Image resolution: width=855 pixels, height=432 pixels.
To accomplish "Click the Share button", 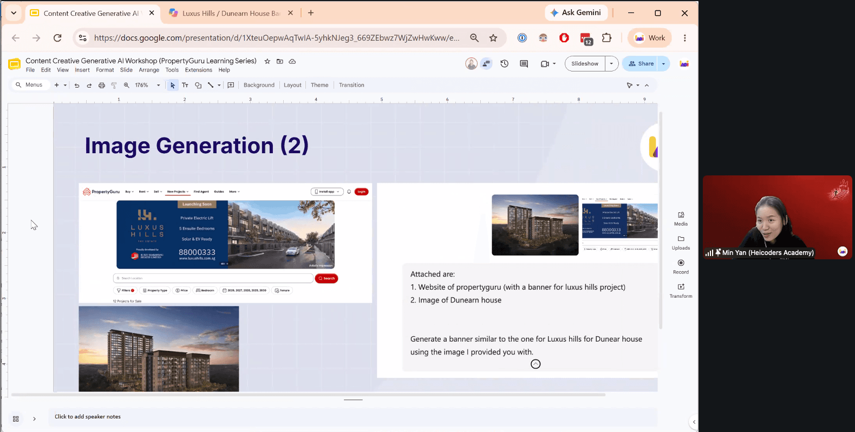I will (641, 63).
